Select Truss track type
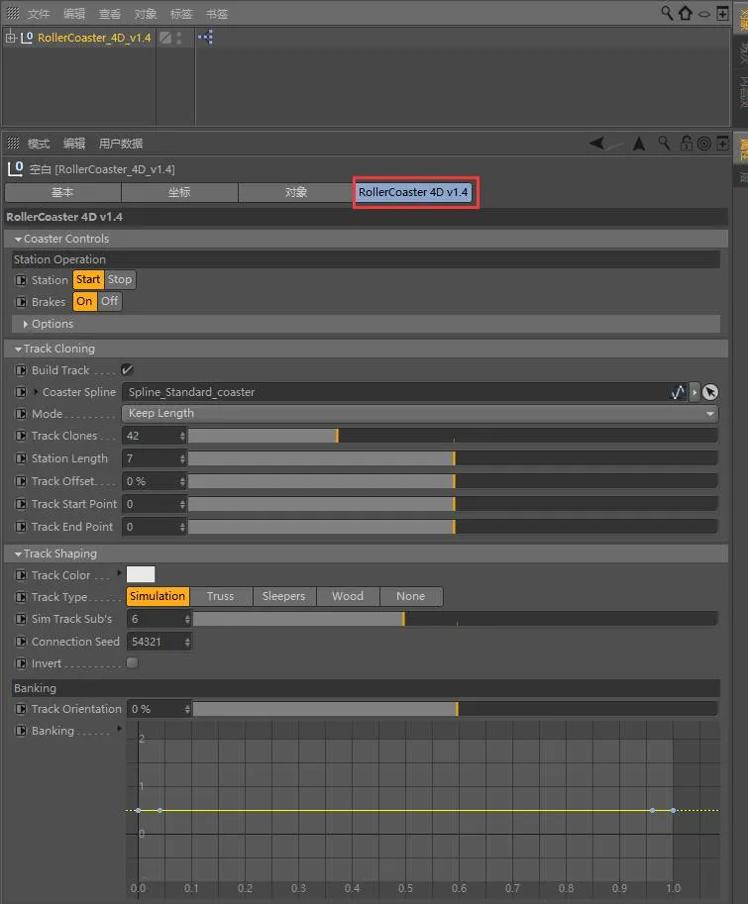The height and width of the screenshot is (904, 748). 221,596
